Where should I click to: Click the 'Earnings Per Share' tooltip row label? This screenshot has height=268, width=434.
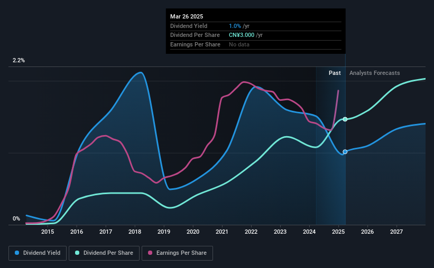pos(195,44)
